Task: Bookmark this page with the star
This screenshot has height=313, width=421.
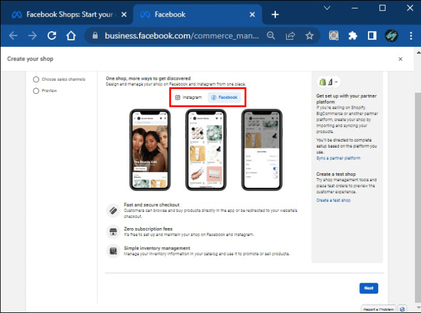Action: [309, 35]
